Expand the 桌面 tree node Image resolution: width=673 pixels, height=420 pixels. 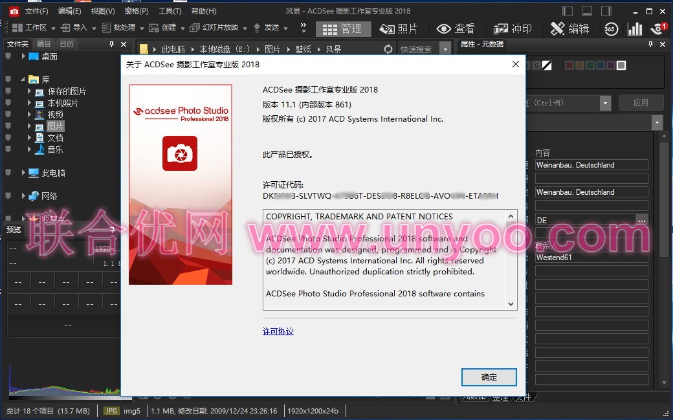23,56
